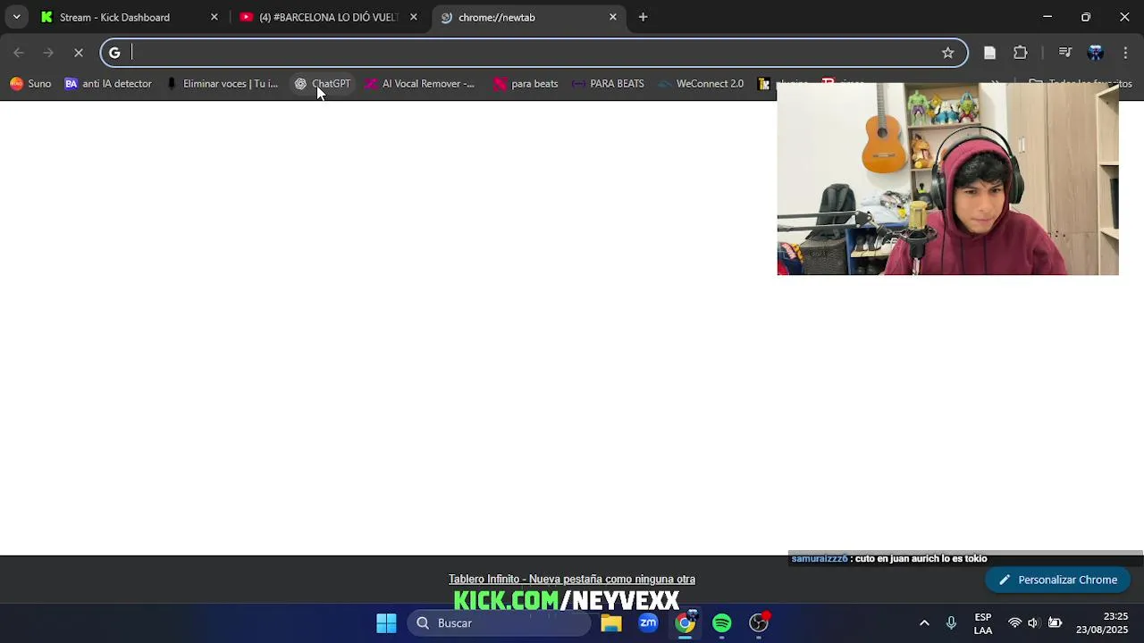Open the PARA BEATS uppercase bookmark

[608, 84]
